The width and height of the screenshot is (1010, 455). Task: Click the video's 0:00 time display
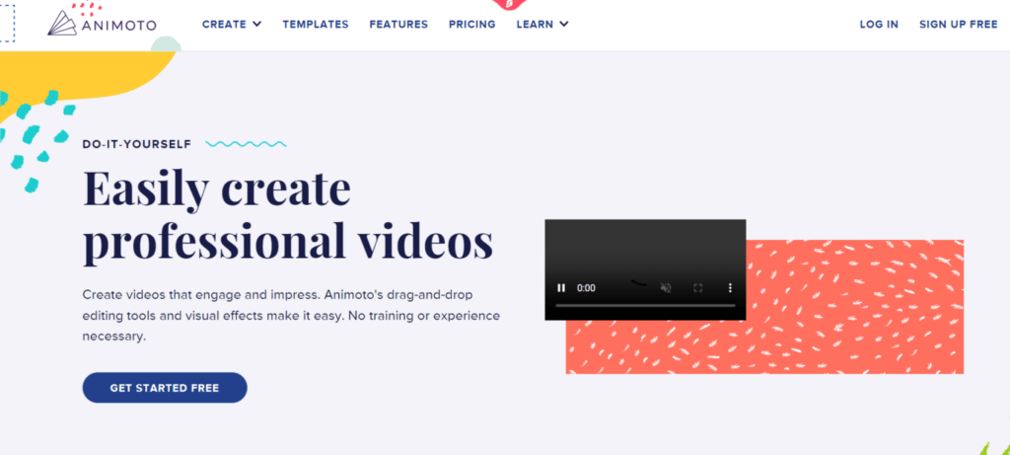586,288
